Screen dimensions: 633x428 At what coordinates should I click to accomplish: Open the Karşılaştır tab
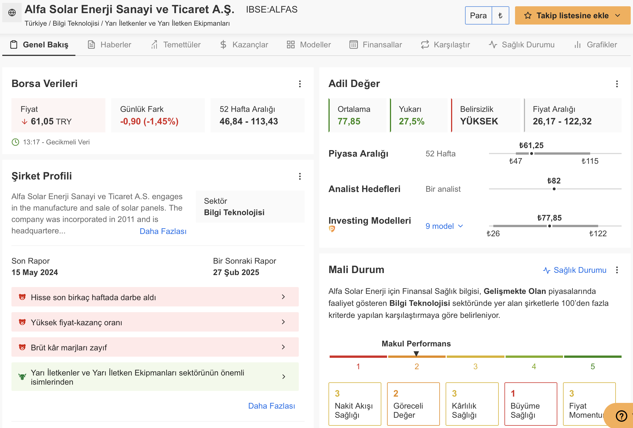445,45
